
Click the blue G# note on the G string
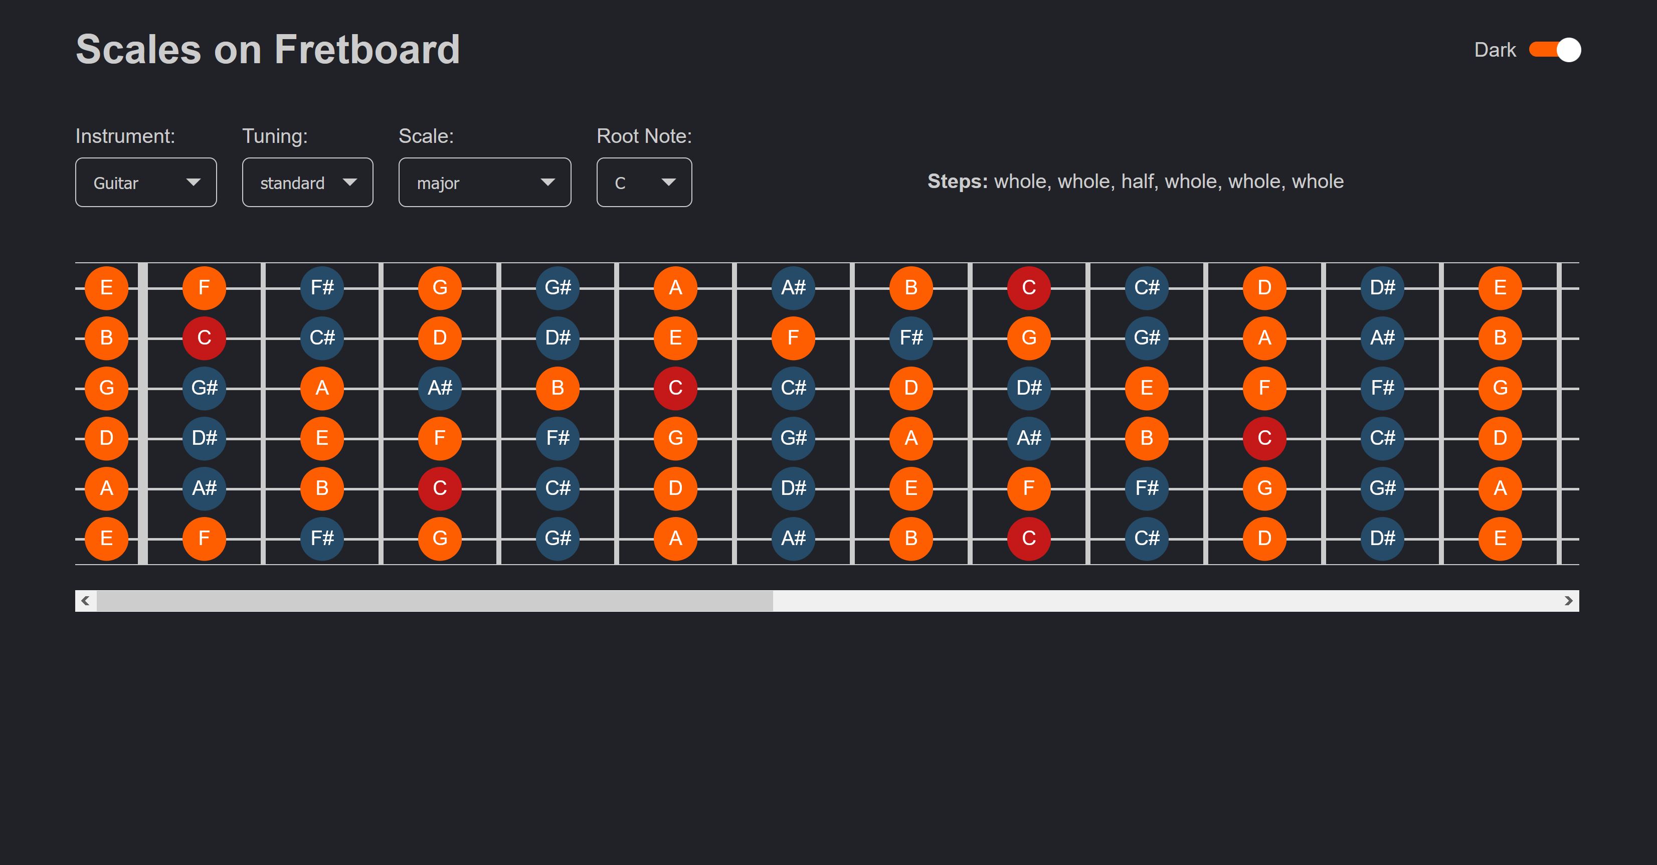click(x=204, y=388)
